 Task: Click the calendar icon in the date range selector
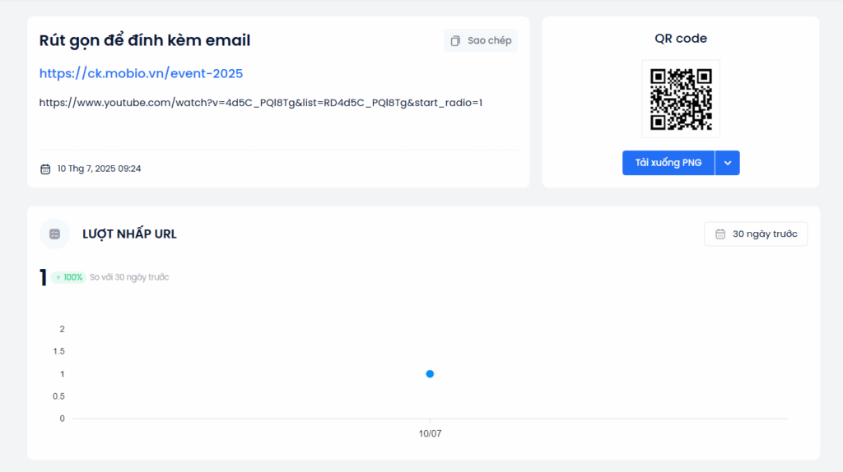(x=720, y=234)
